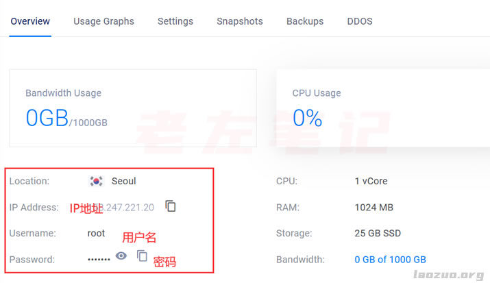This screenshot has height=283, width=490.
Task: Go to the Snapshots tab
Action: 240,21
